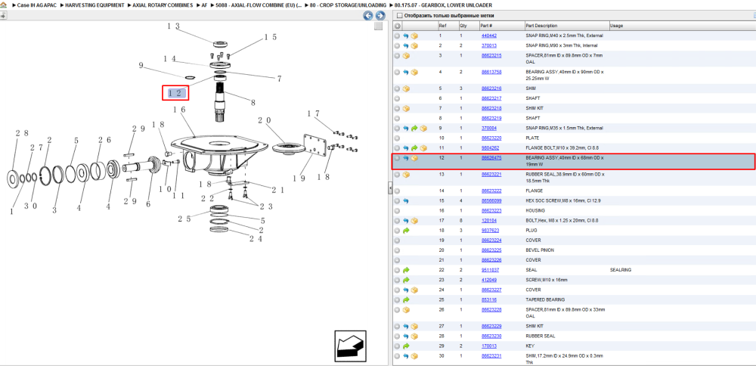Open the HARVESTING EQUIPMENT breadcrumb
Screen dimensions: 756x366
coord(94,5)
